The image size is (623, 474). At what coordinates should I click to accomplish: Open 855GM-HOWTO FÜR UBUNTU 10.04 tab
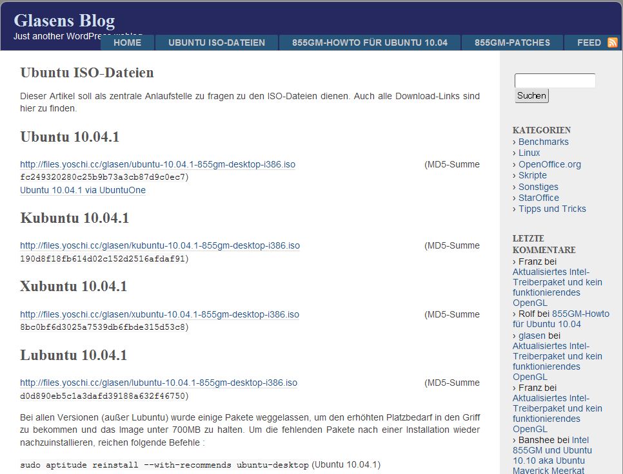(x=370, y=43)
